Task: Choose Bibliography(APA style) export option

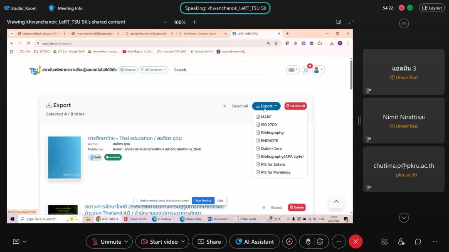Action: tap(282, 157)
